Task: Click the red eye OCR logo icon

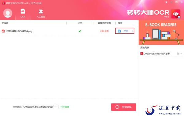Action: [176, 14]
